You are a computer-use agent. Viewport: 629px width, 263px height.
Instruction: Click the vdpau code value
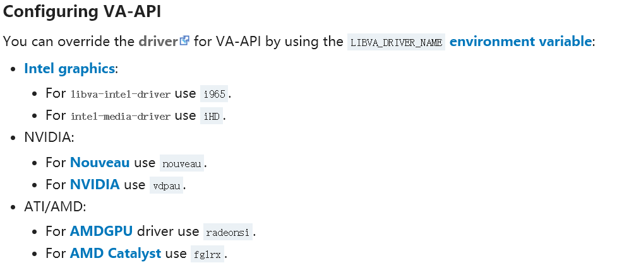pyautogui.click(x=167, y=185)
